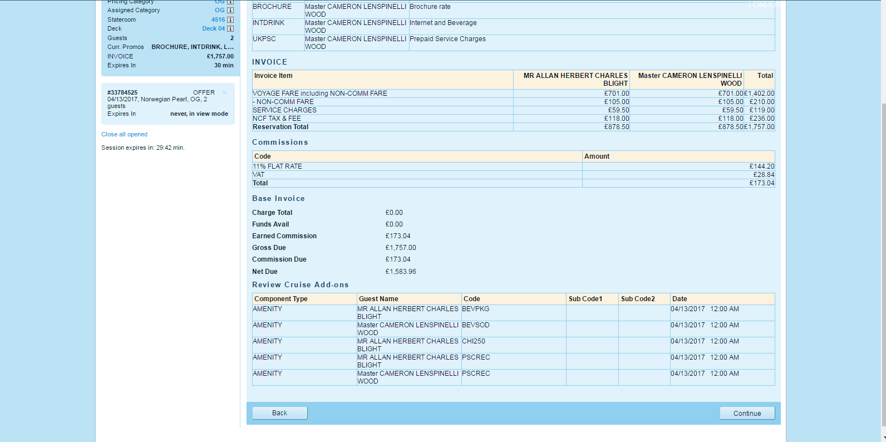This screenshot has width=886, height=442.
Task: Click the INVOICE amount in sidebar
Action: pyautogui.click(x=220, y=56)
